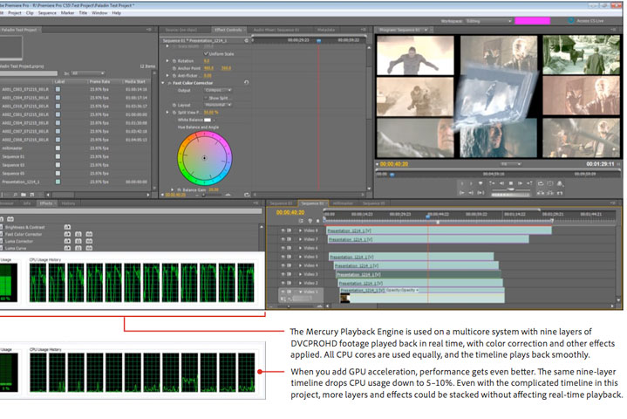
Task: Toggle the eye icon on Video 5 track
Action: 283,257
